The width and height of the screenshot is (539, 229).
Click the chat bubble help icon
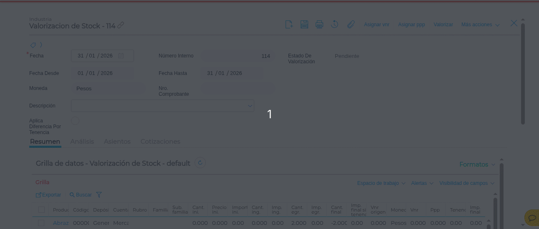point(532,218)
